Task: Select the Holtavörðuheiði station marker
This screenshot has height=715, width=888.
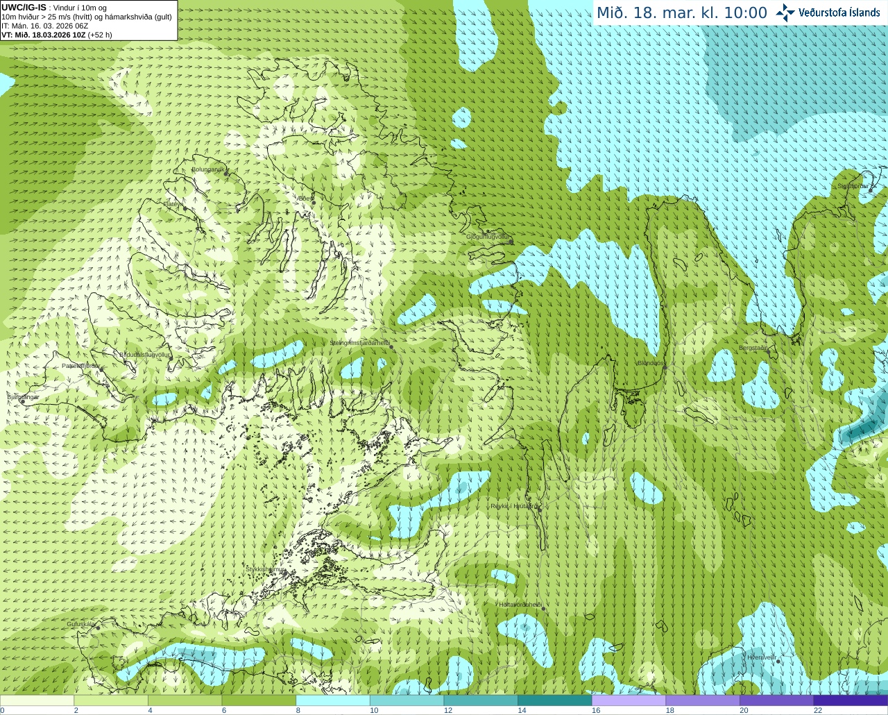Action: click(543, 609)
